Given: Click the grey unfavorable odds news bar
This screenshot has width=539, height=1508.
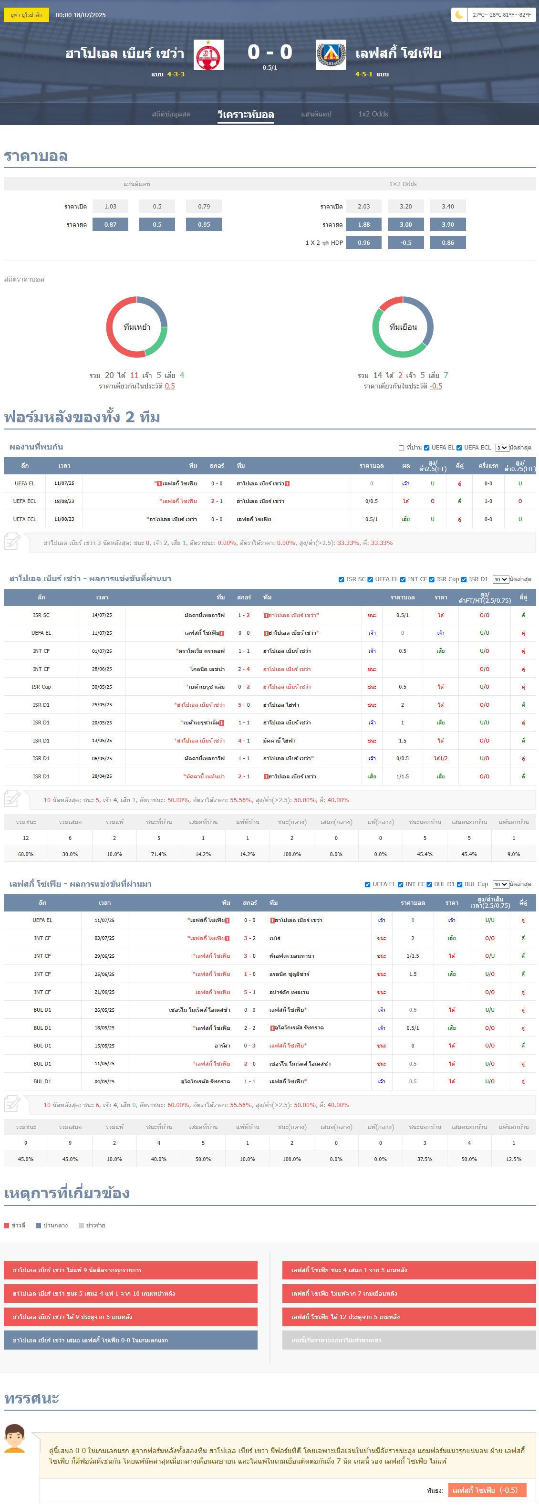Looking at the screenshot, I should [x=409, y=1340].
